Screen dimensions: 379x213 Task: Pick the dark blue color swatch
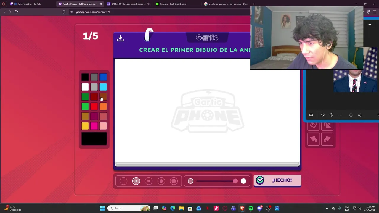click(103, 77)
